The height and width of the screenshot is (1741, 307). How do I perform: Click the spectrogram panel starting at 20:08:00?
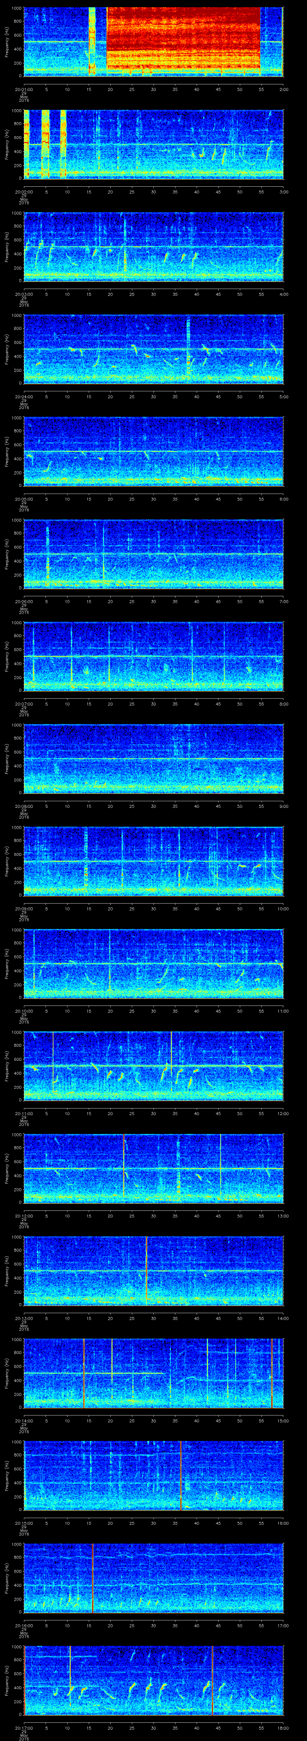(153, 759)
